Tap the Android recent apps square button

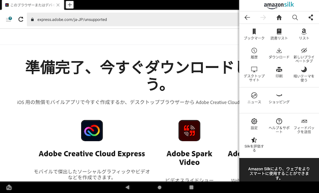(x=191, y=187)
